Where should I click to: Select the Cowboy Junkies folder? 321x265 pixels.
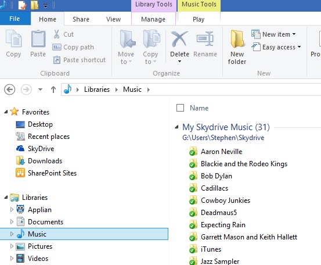pos(219,200)
